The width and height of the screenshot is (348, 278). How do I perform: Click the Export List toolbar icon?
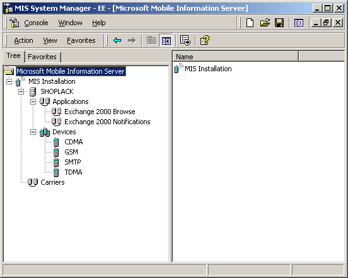[x=185, y=40]
